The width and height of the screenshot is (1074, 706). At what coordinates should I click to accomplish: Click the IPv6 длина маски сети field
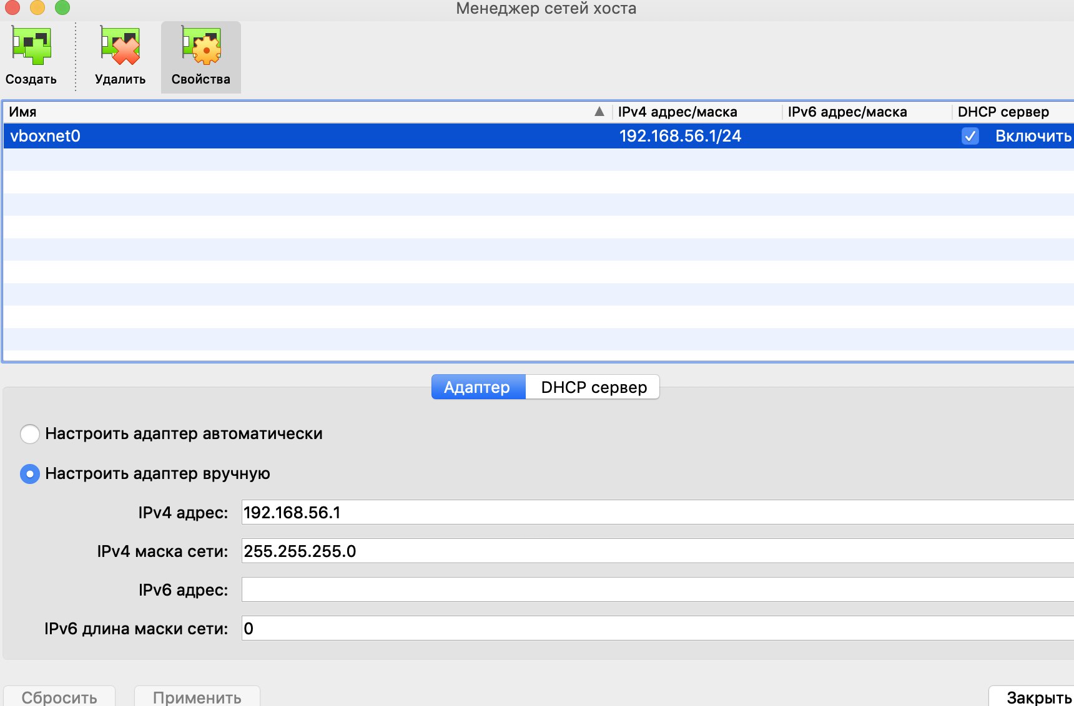pos(658,628)
